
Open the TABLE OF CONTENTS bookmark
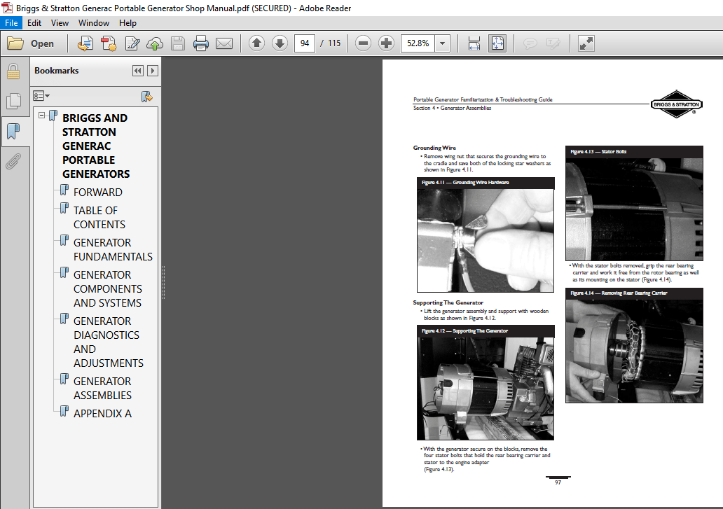[x=99, y=218]
